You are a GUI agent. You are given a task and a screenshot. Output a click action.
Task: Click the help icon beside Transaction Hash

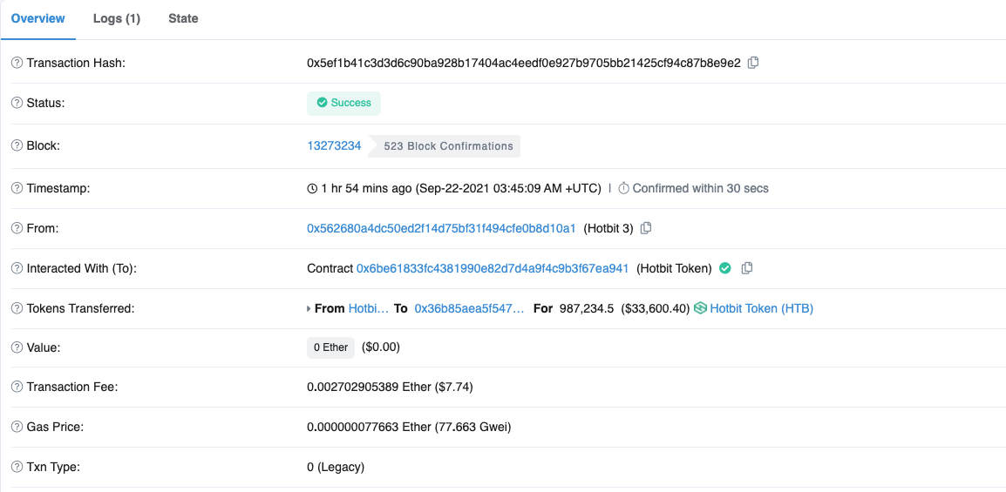[17, 64]
